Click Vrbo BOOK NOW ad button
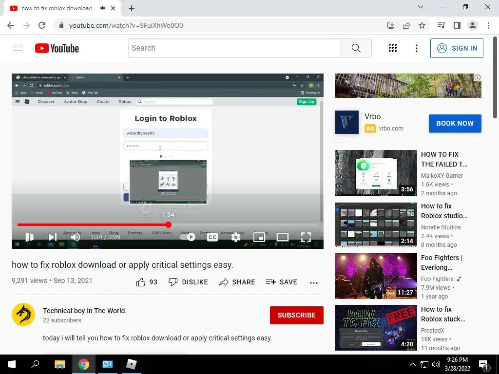This screenshot has width=499, height=374. coord(455,123)
